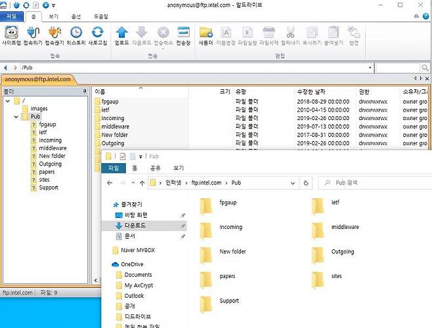Collapse the Pub node in the folder tree
Image resolution: width=432 pixels, height=328 pixels.
(x=16, y=117)
